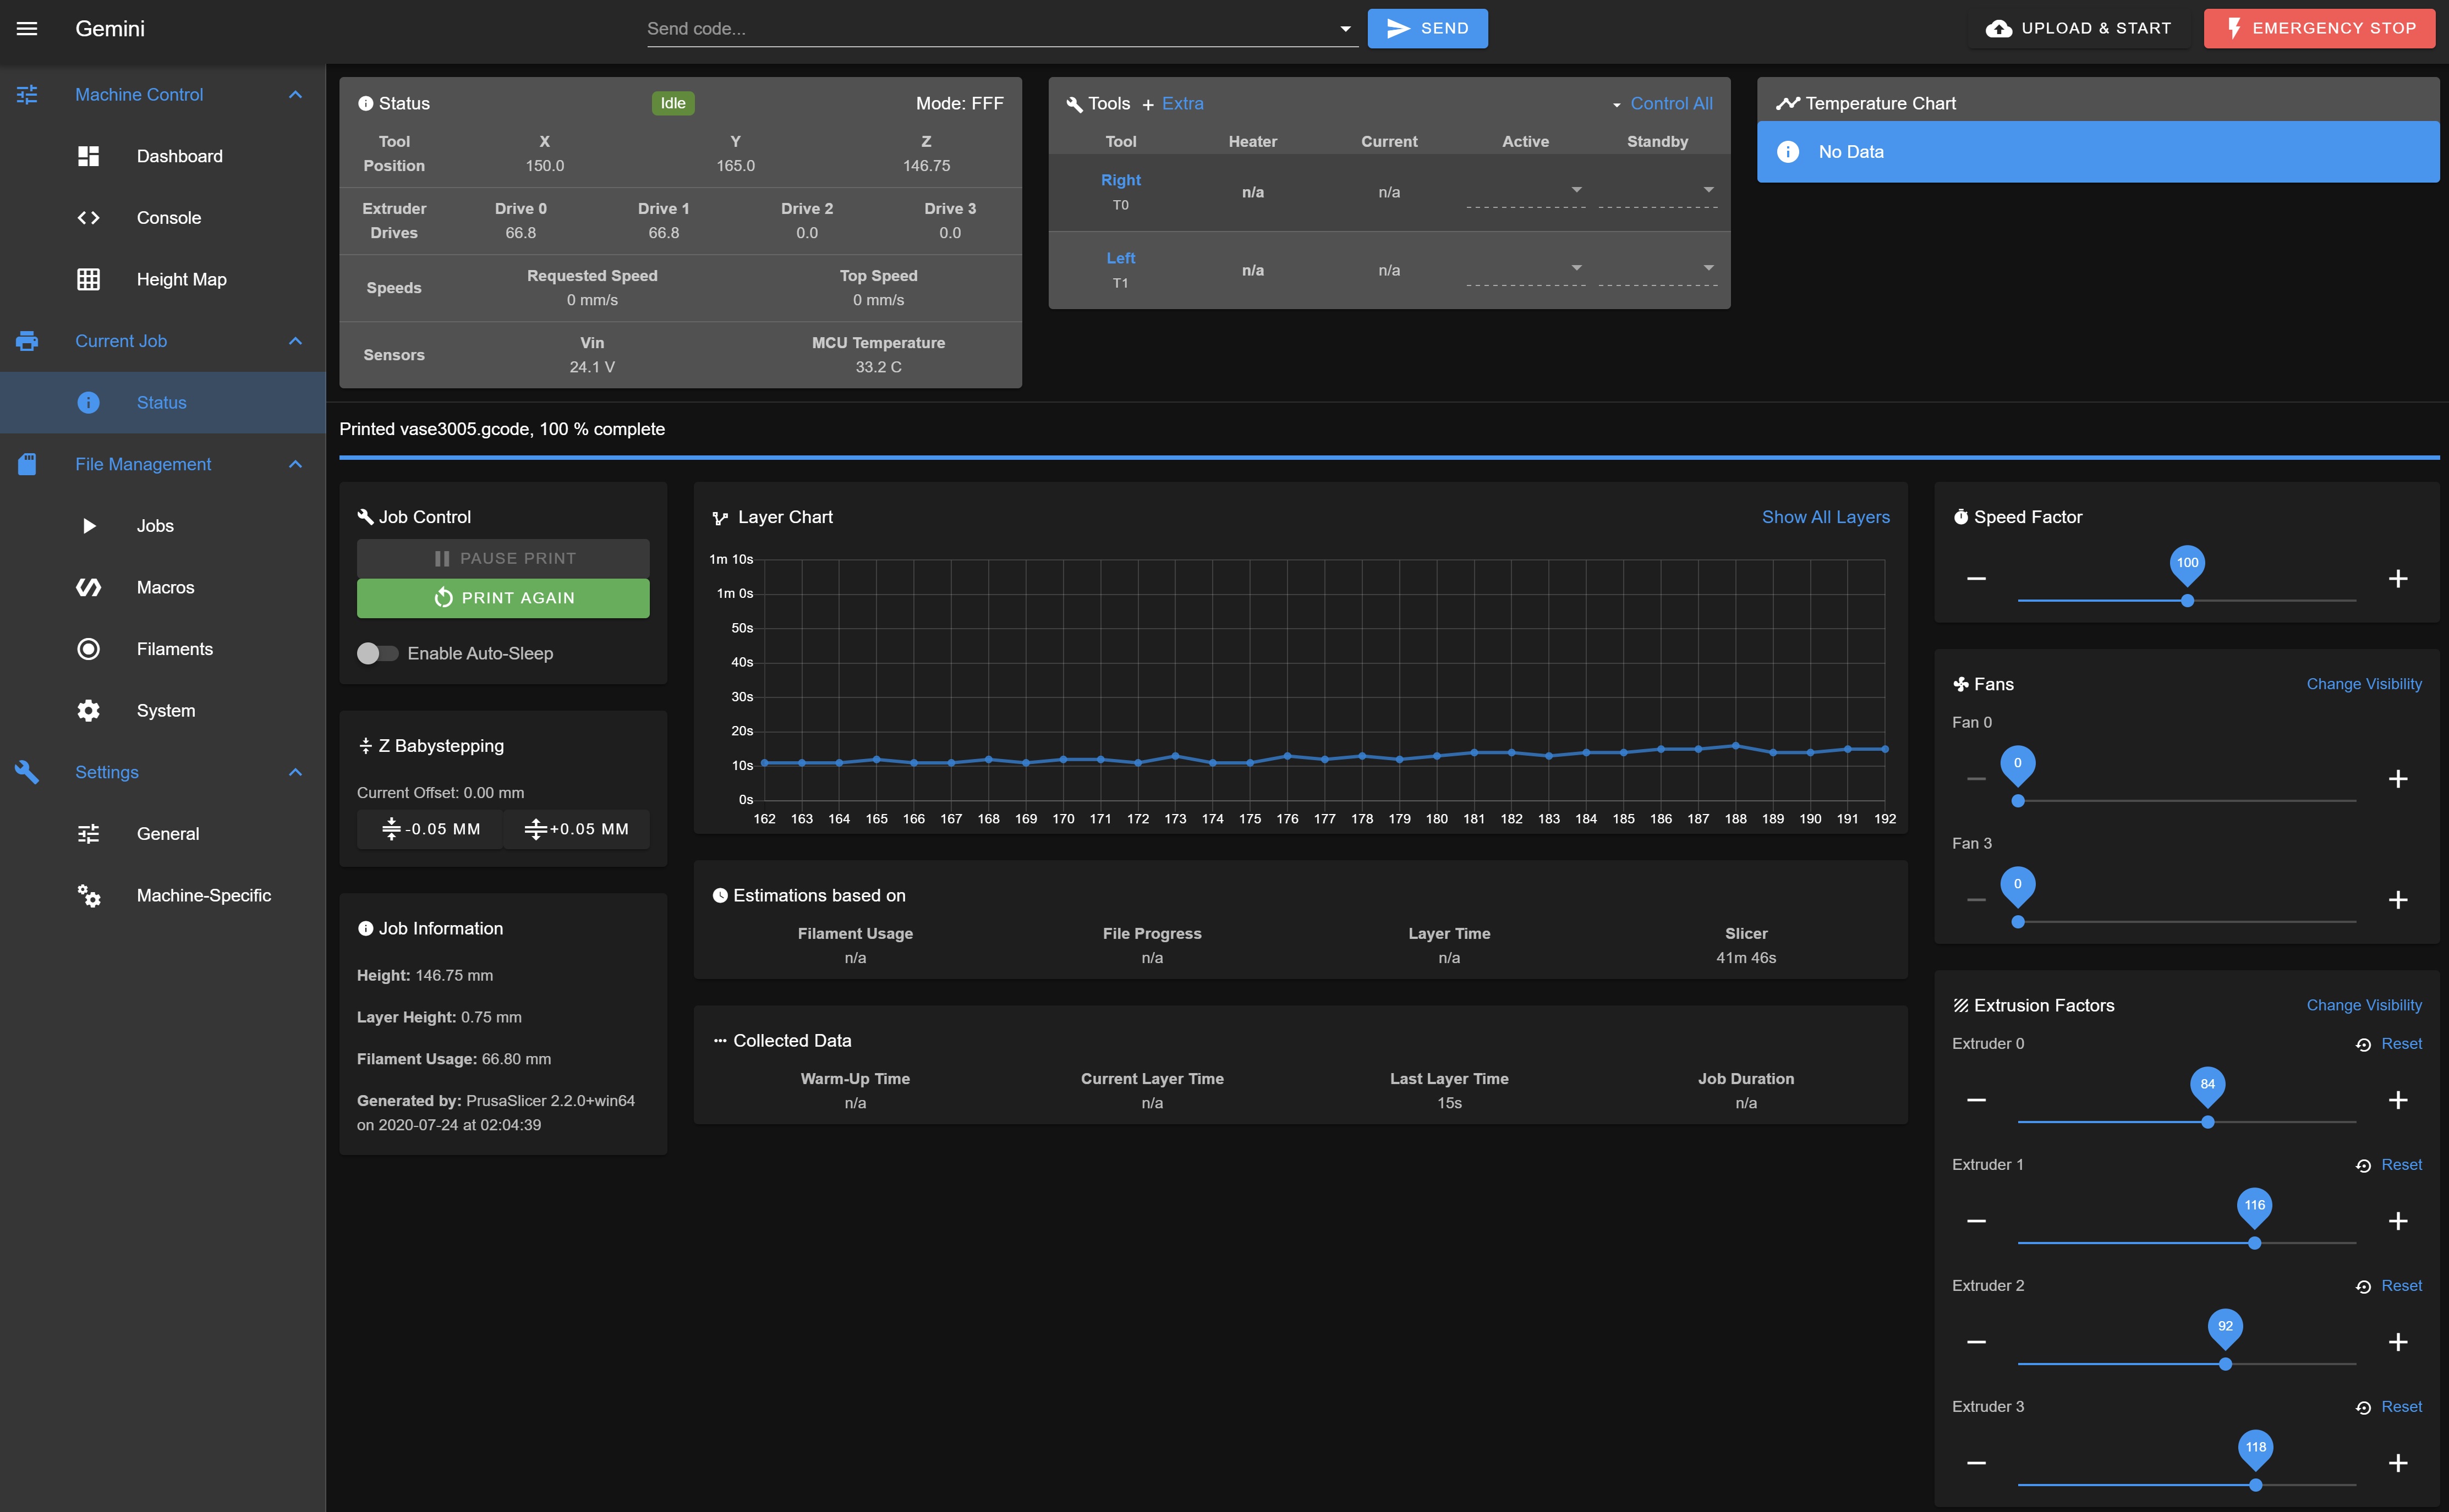Click the hamburger menu icon

[x=27, y=28]
